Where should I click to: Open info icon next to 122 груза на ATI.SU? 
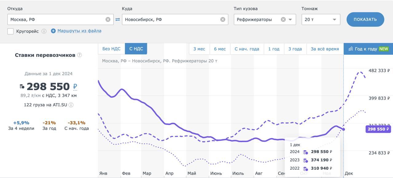point(71,105)
